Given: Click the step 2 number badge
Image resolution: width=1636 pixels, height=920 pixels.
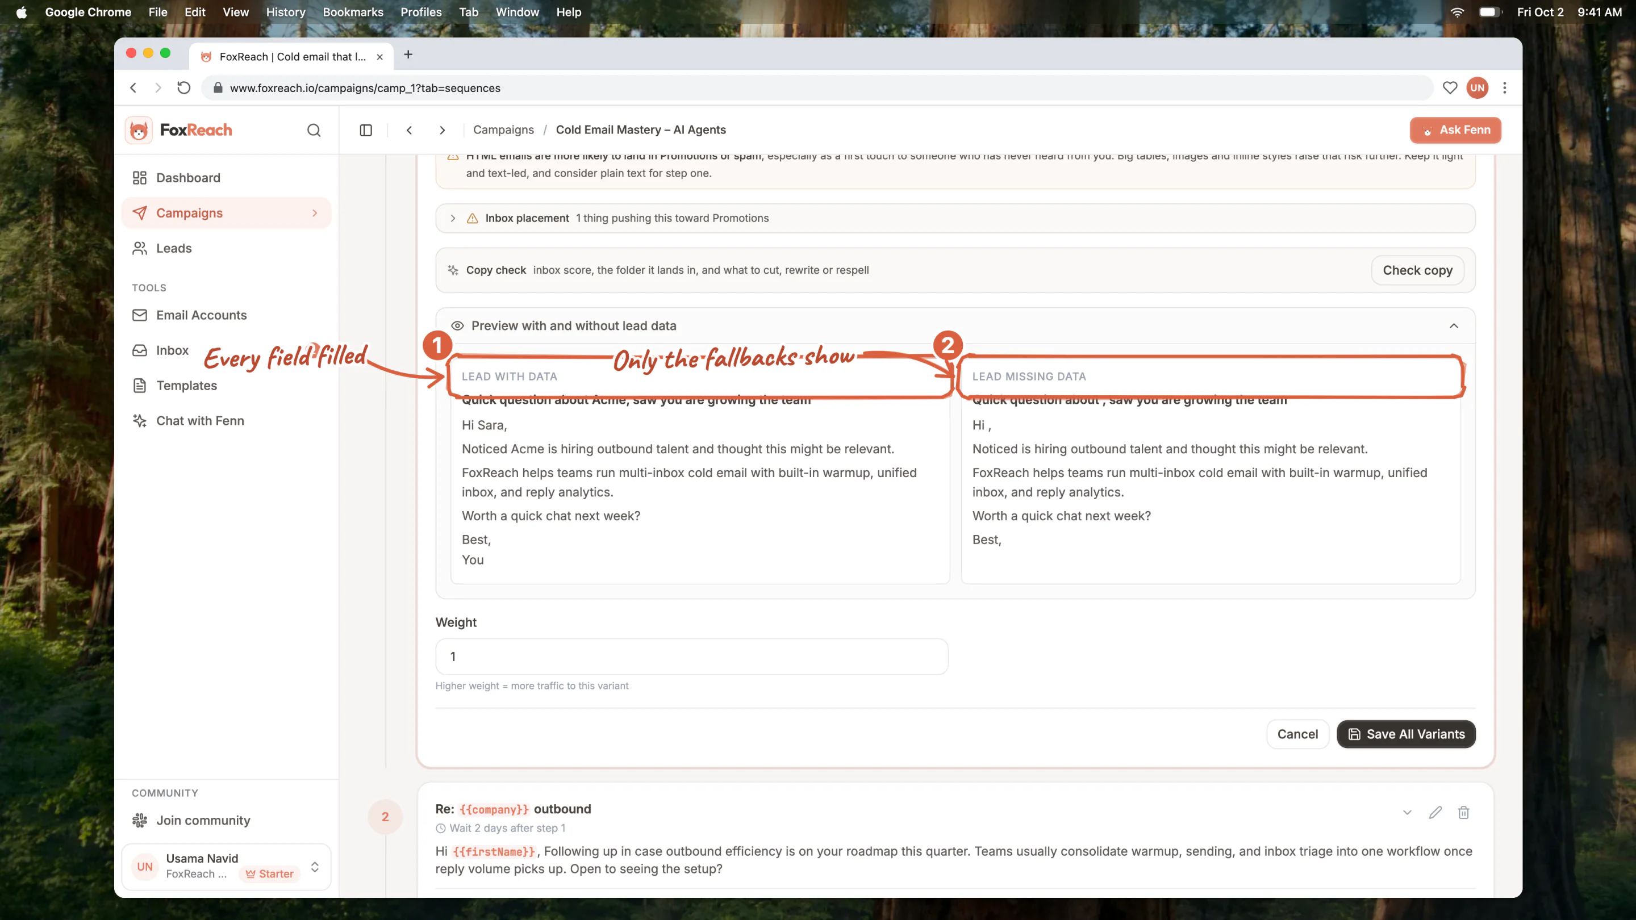Looking at the screenshot, I should (x=386, y=817).
